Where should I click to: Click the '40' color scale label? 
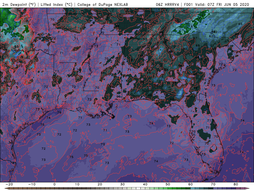click(x=145, y=184)
